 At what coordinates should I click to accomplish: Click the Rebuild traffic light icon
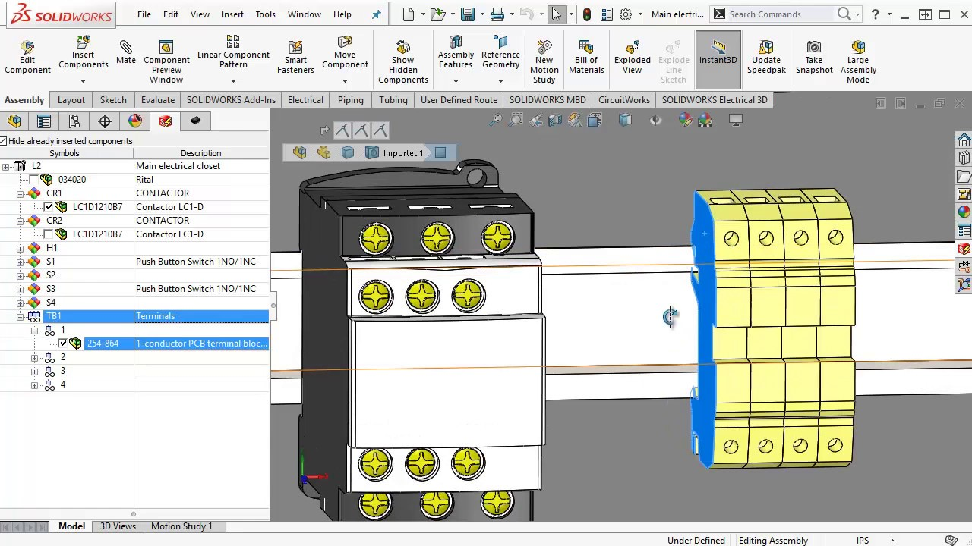(x=587, y=14)
